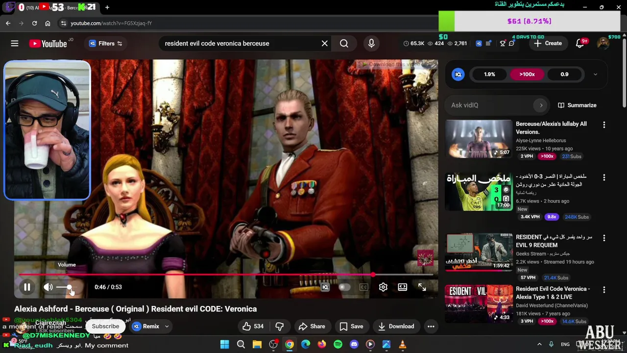Share the video
The height and width of the screenshot is (353, 627).
[312, 327]
